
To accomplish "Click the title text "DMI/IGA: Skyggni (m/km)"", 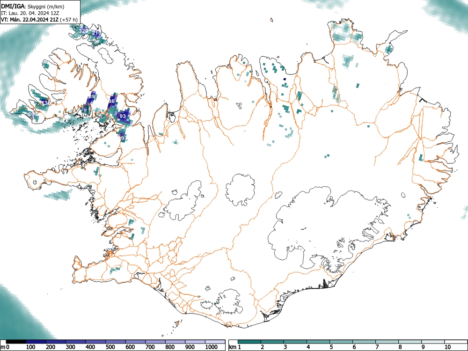I will 33,6.
